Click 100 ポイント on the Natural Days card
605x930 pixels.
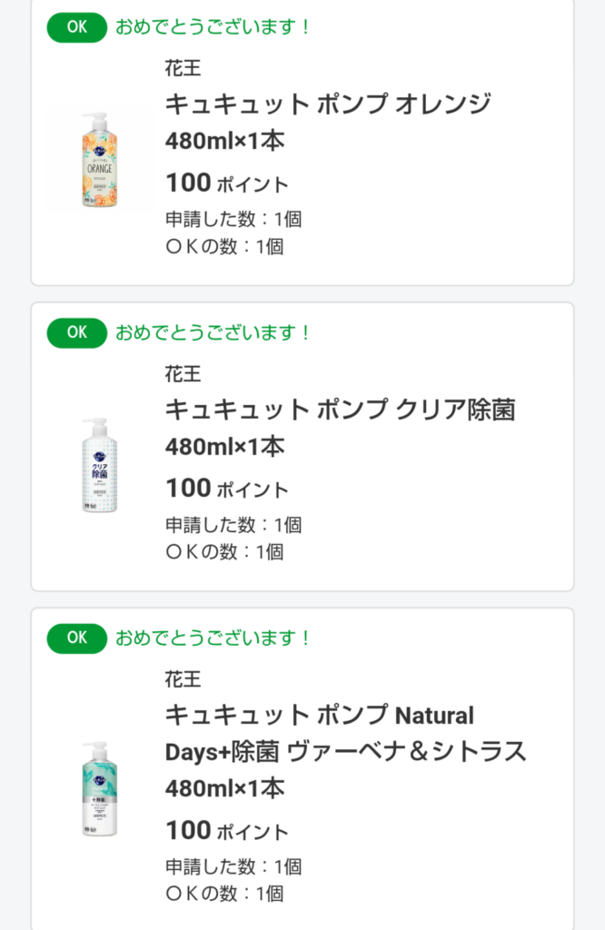pyautogui.click(x=226, y=831)
